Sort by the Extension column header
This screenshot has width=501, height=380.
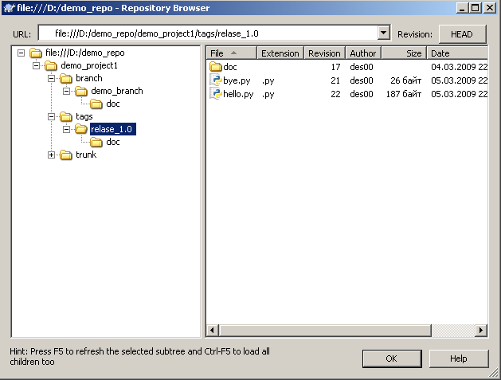coord(280,53)
